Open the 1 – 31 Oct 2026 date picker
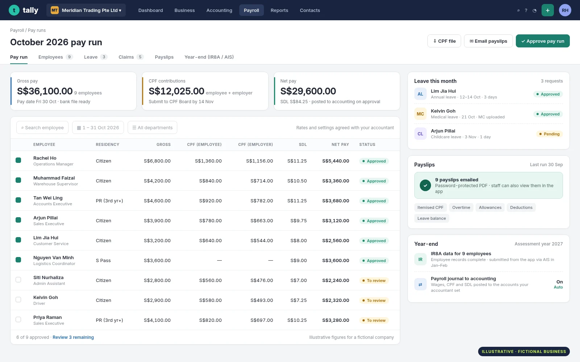This screenshot has height=362, width=580. [x=98, y=127]
